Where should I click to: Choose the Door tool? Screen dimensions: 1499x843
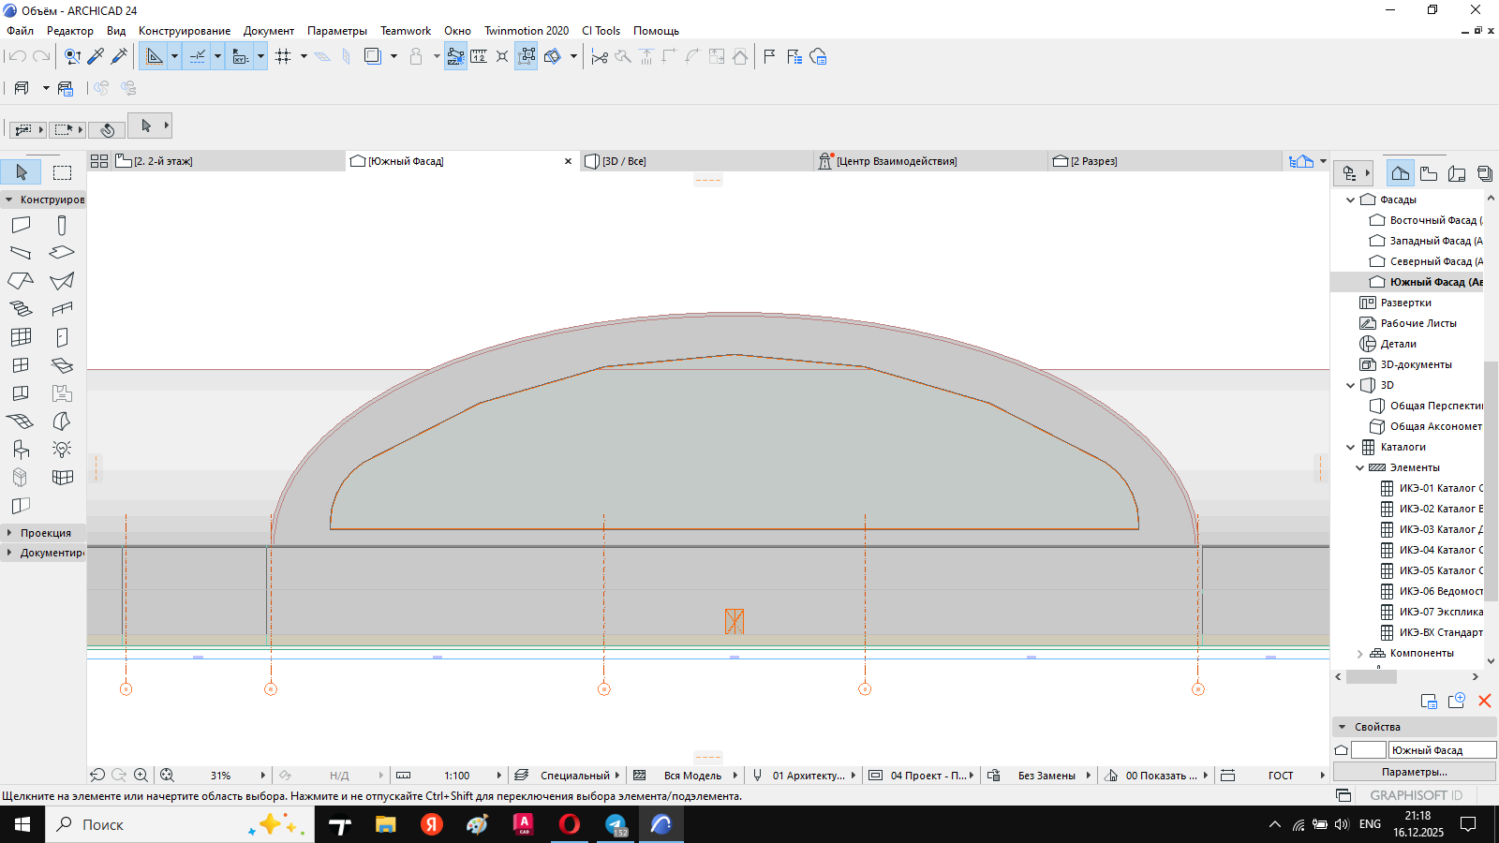[62, 337]
